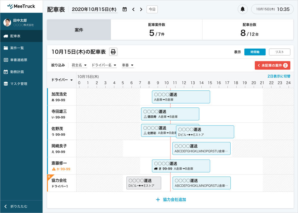The height and width of the screenshot is (213, 298).
Task: Switch display to 時間軸 view
Action: [x=255, y=52]
